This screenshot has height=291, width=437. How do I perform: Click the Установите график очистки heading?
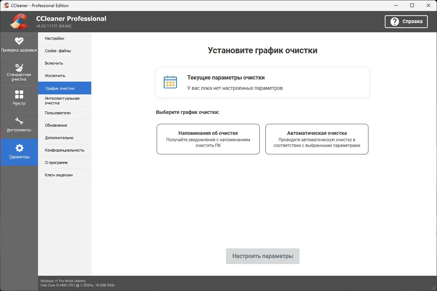pyautogui.click(x=263, y=50)
